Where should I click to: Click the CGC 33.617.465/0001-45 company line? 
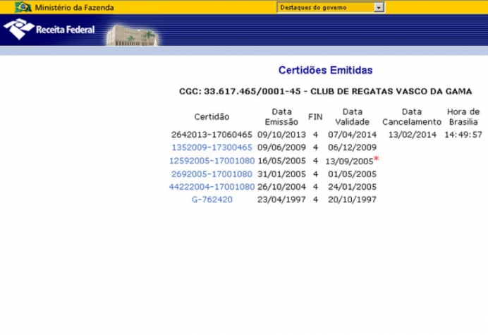tap(326, 92)
